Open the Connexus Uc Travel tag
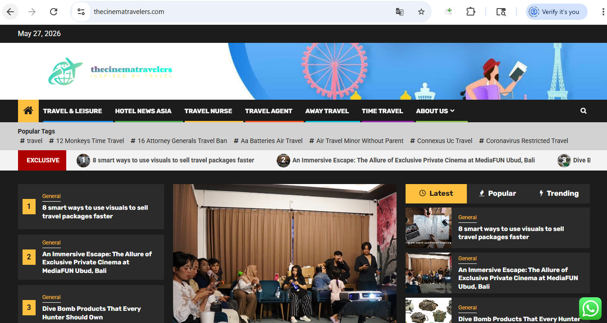This screenshot has width=607, height=323. coord(441,141)
